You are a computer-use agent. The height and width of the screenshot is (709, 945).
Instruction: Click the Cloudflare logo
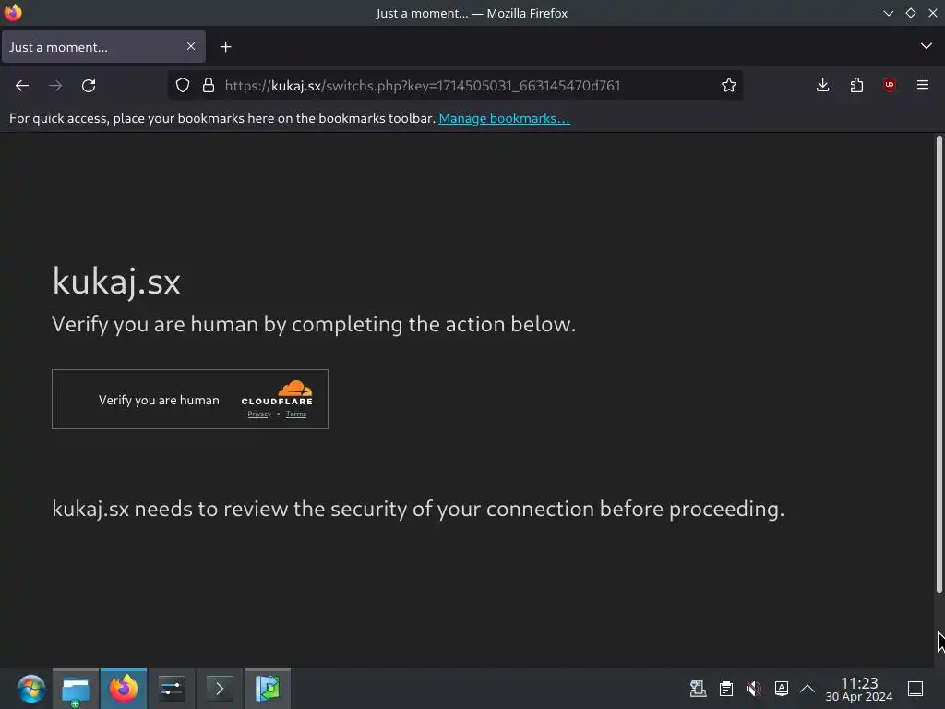(x=277, y=392)
